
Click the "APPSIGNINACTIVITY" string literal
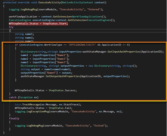coord(82,45)
